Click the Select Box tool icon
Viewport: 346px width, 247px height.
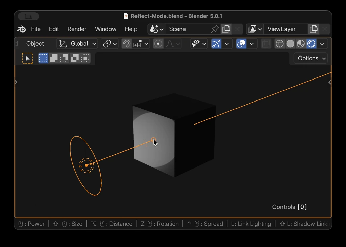tap(27, 58)
